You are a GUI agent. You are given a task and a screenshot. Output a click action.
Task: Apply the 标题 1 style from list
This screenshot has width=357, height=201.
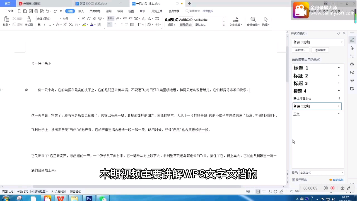(317, 68)
